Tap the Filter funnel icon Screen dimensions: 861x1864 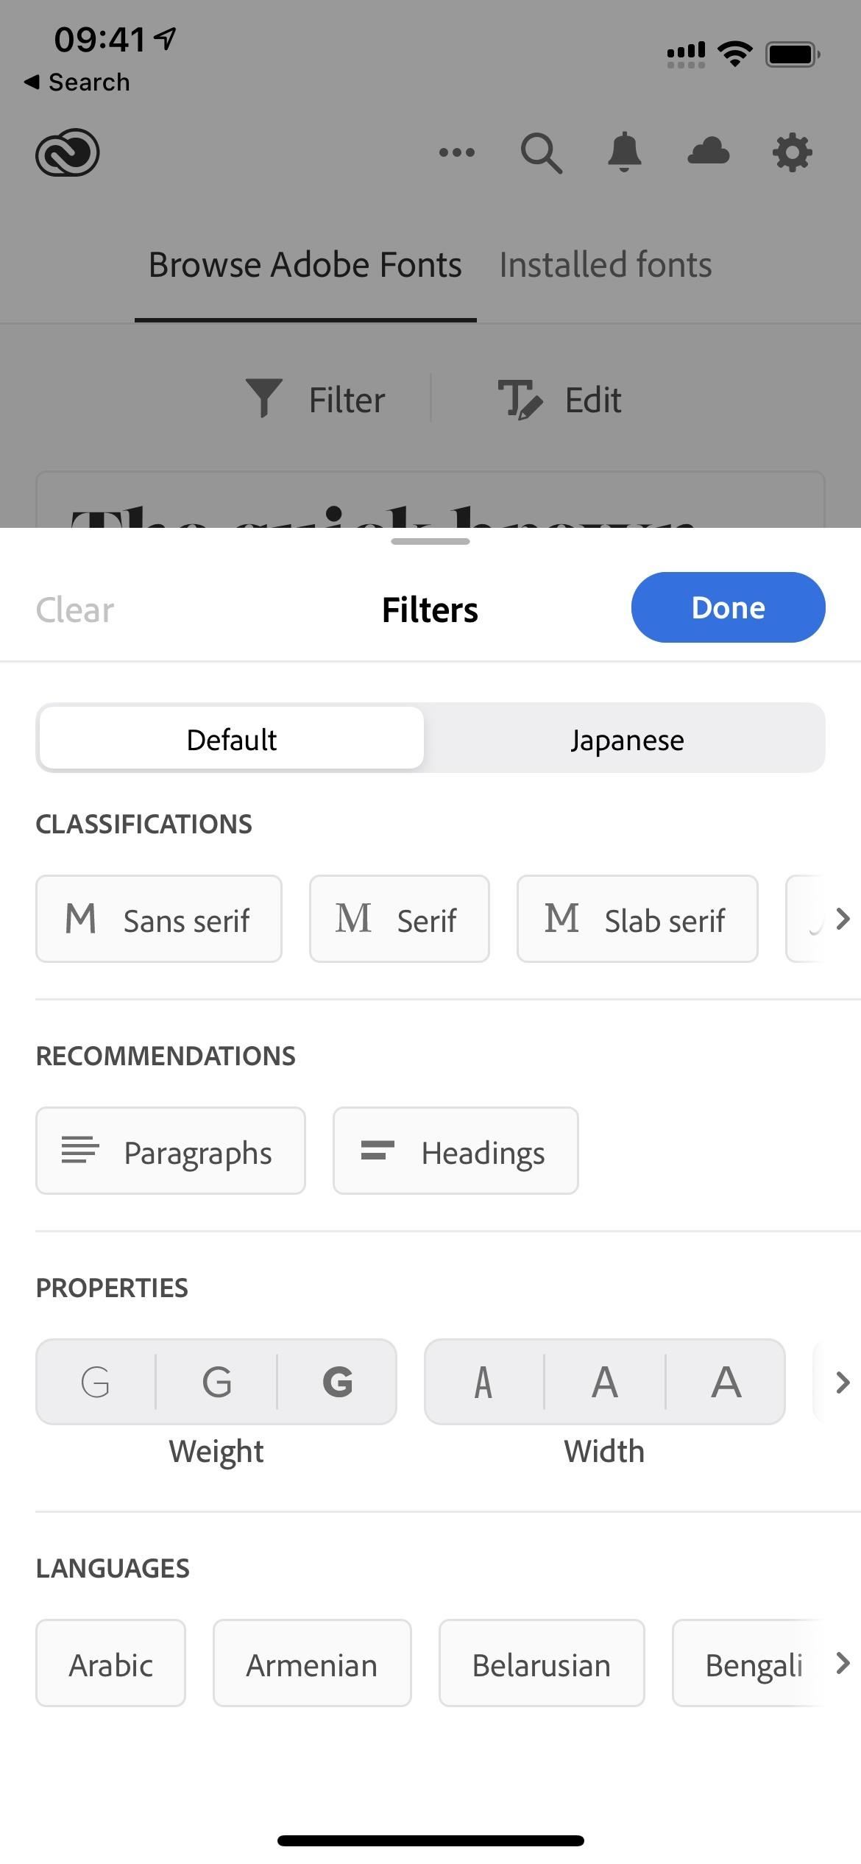point(263,398)
